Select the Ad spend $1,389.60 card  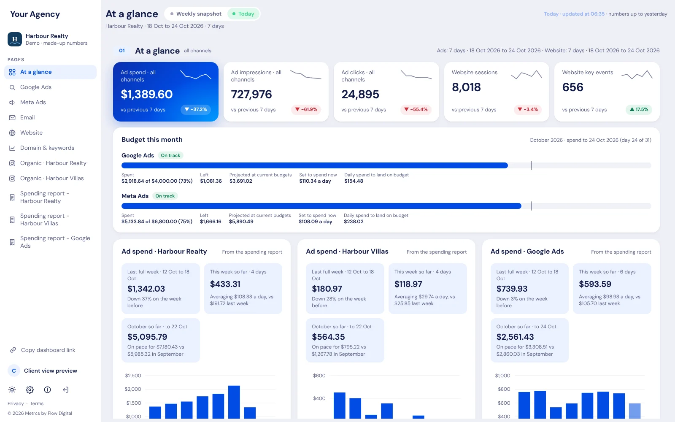166,92
